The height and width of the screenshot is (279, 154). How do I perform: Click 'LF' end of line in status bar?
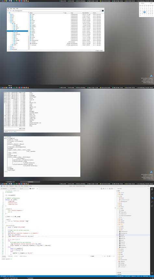pyautogui.click(x=141, y=276)
